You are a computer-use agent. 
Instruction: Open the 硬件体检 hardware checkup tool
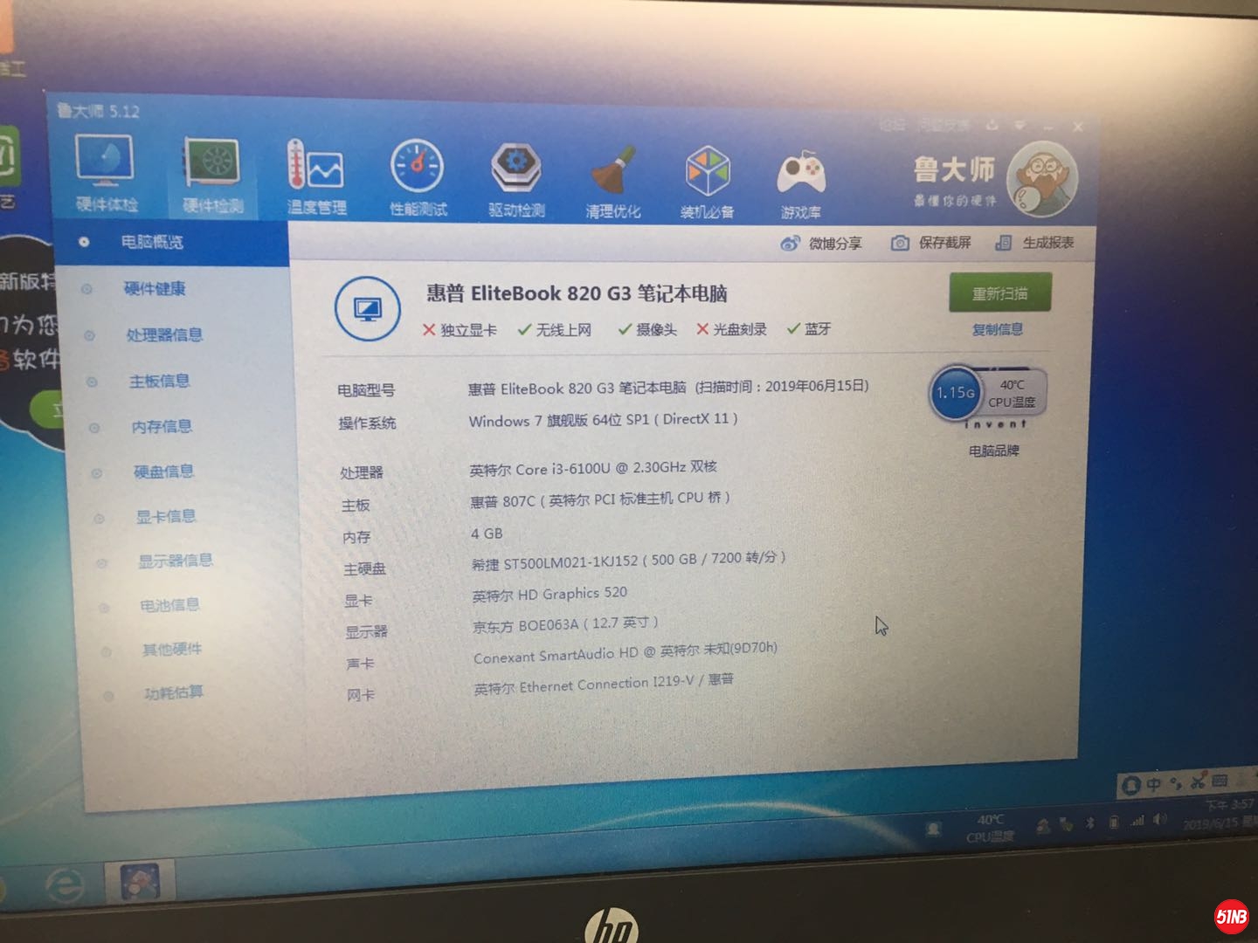click(x=107, y=172)
